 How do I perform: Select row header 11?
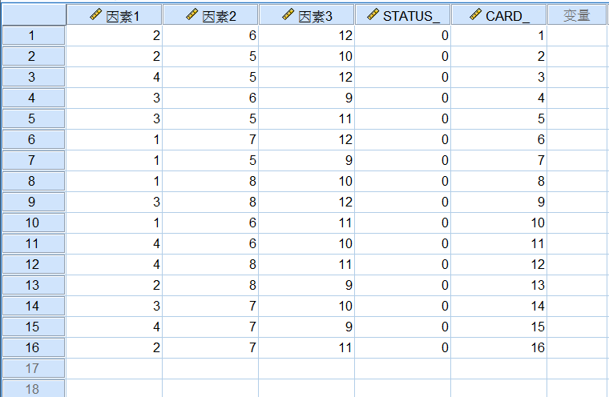click(34, 243)
